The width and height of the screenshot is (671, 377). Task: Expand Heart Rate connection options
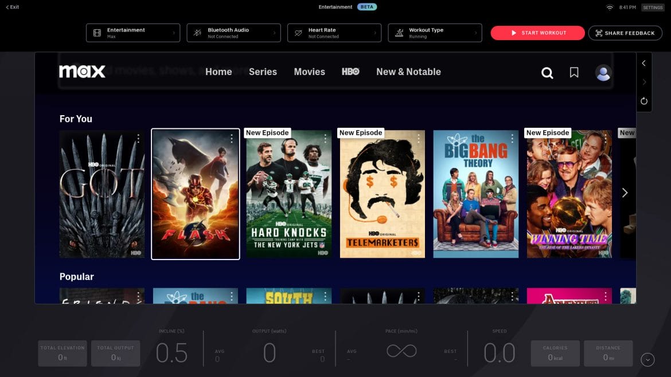[334, 33]
